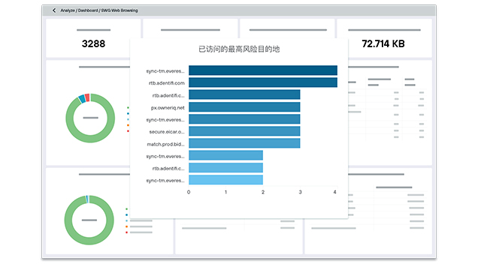Click the 72.714 KB summary value
The height and width of the screenshot is (270, 481).
point(383,43)
